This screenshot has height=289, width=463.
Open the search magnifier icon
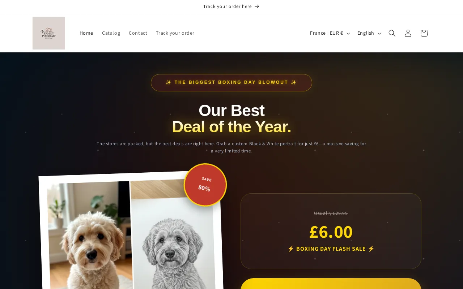coord(392,33)
